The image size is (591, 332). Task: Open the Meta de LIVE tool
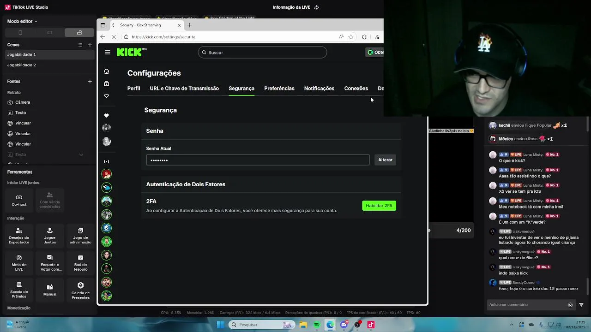(x=19, y=262)
